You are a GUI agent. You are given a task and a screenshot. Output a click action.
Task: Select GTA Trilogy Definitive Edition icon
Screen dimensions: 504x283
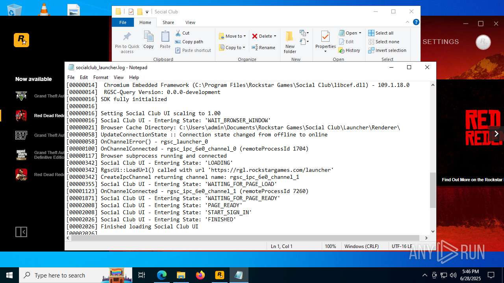(x=21, y=155)
